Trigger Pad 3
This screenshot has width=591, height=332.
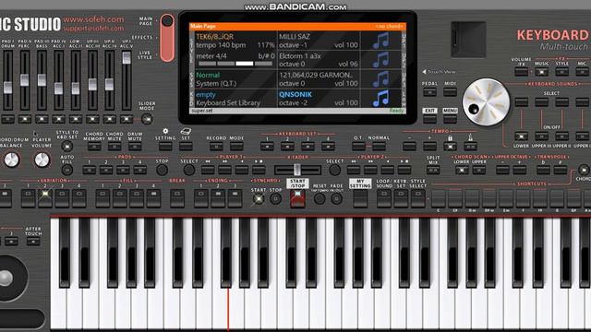tap(123, 170)
